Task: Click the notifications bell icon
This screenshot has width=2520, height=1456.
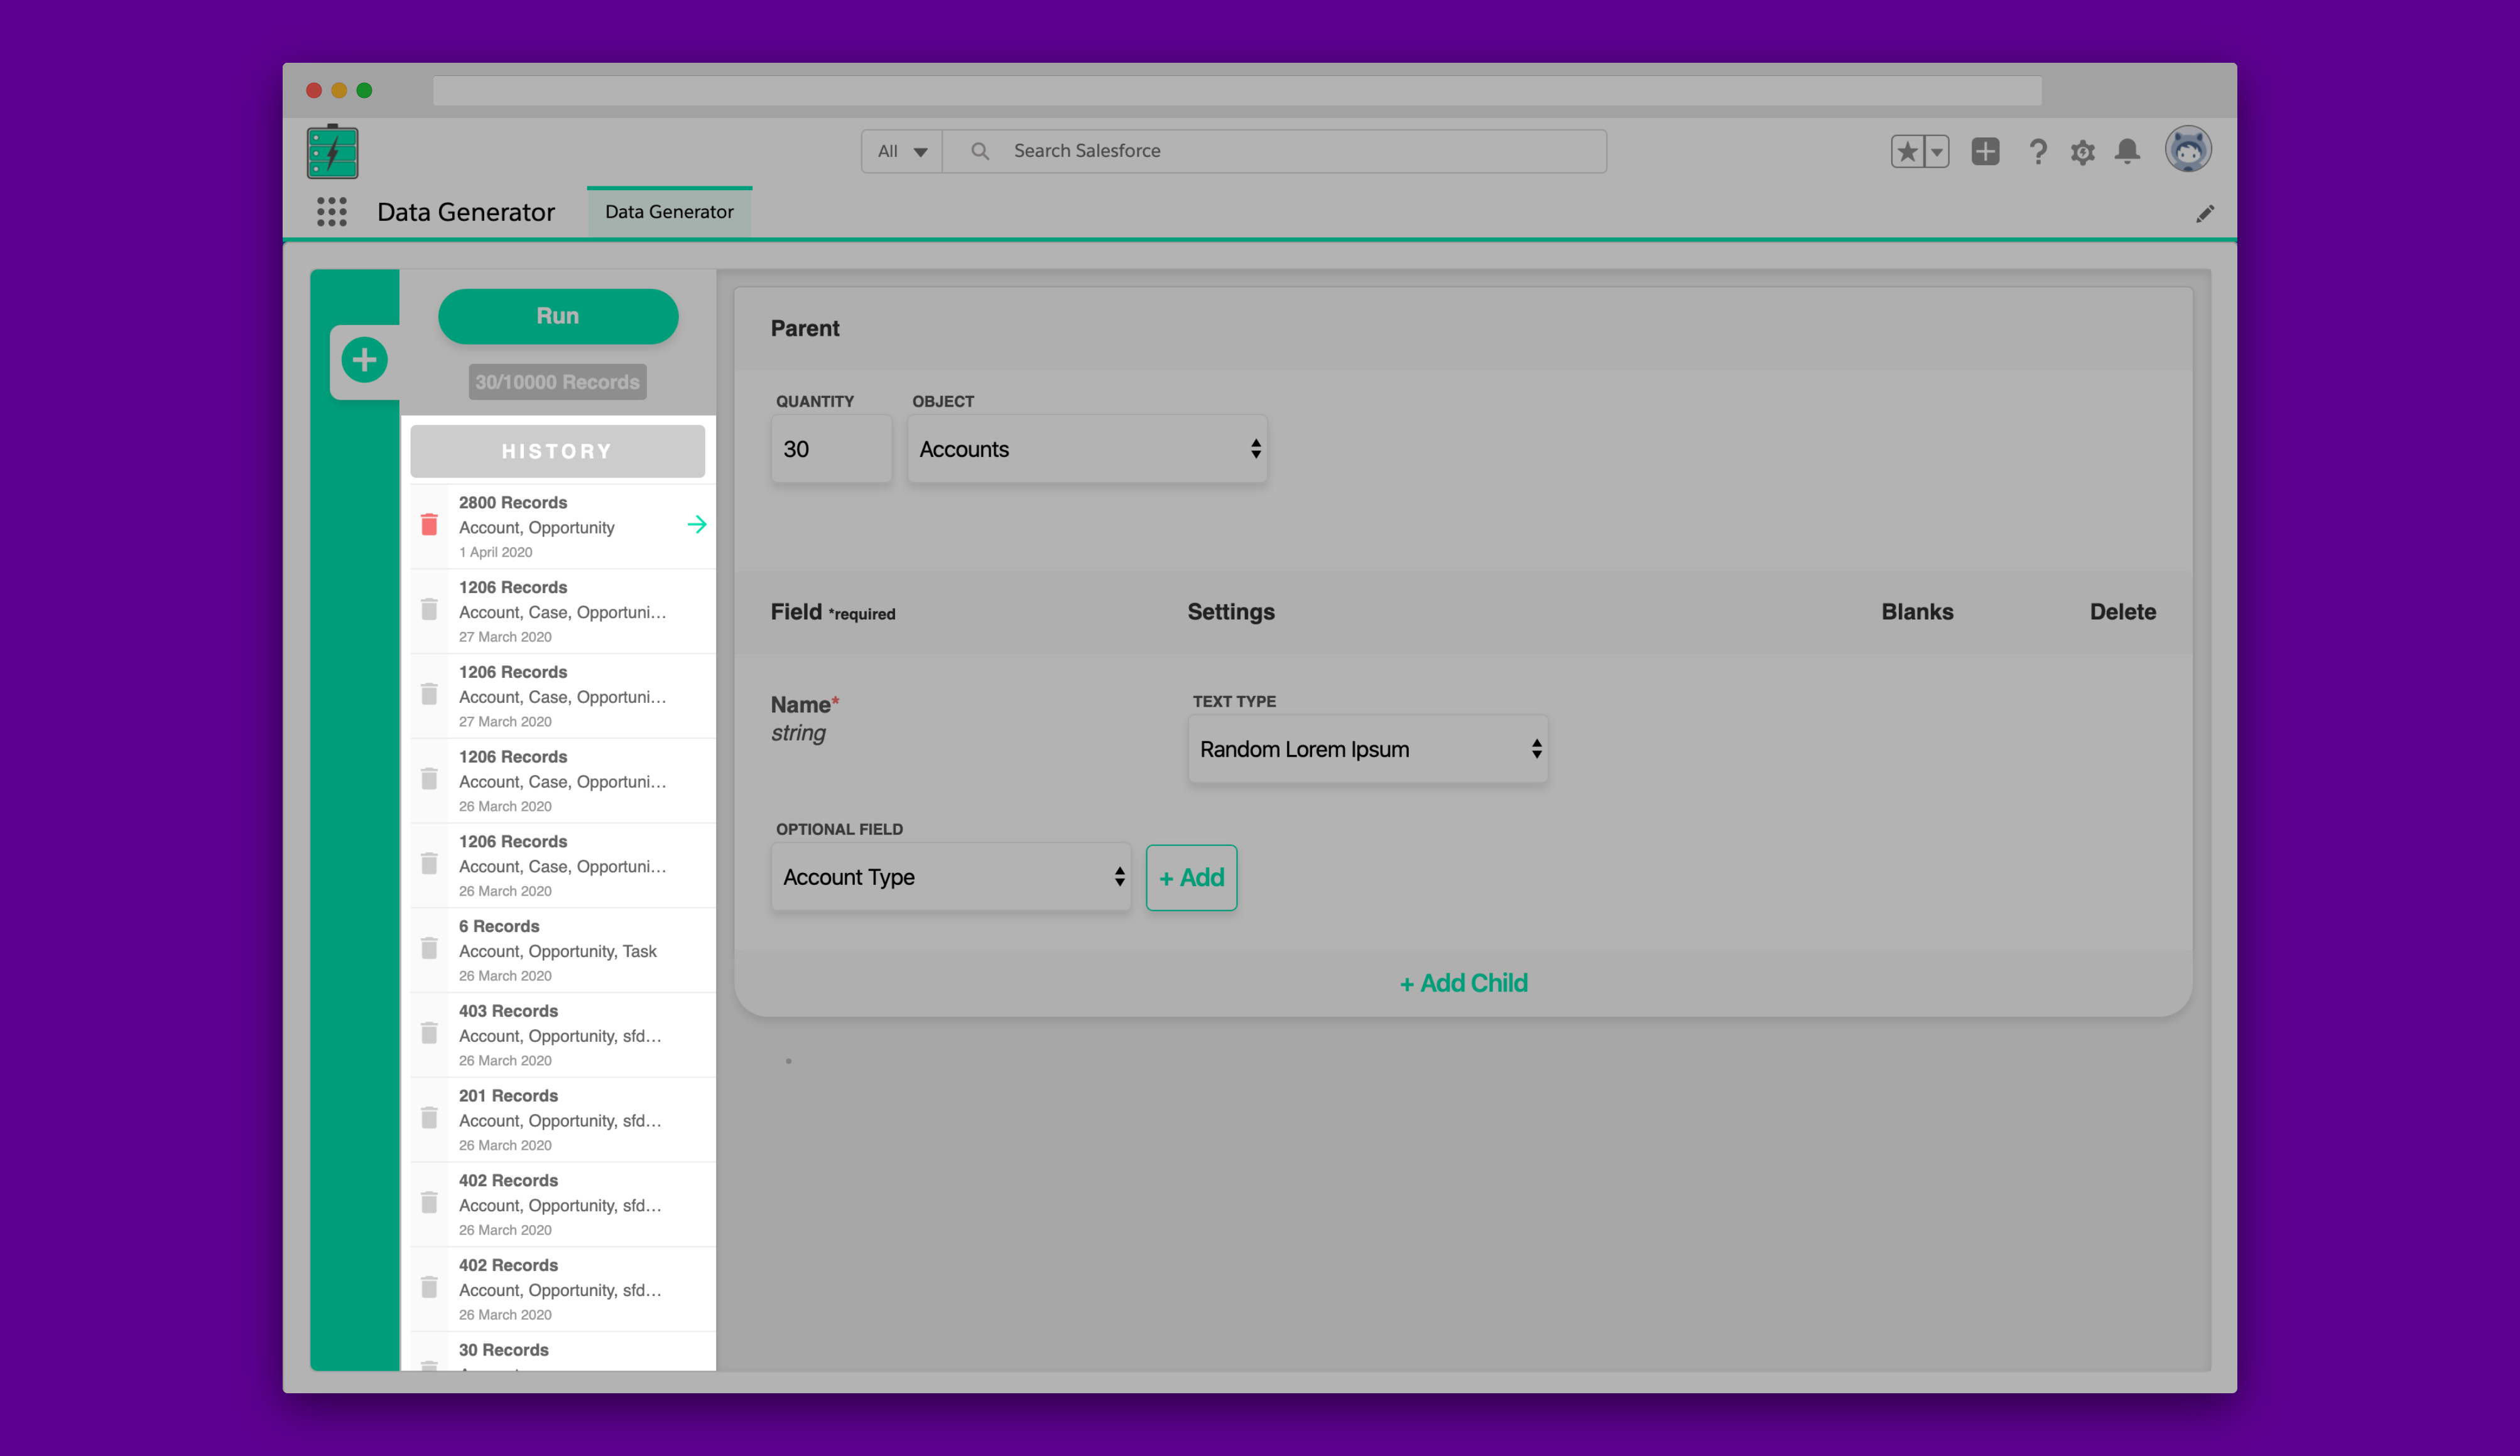Action: point(2127,152)
